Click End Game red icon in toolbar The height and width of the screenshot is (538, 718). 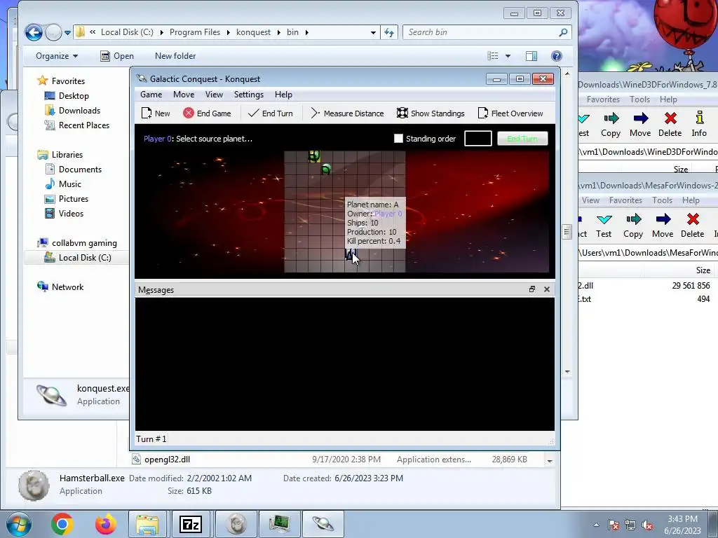188,113
